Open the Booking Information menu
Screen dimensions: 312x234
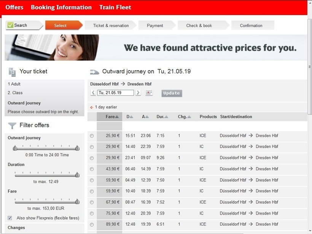point(61,7)
